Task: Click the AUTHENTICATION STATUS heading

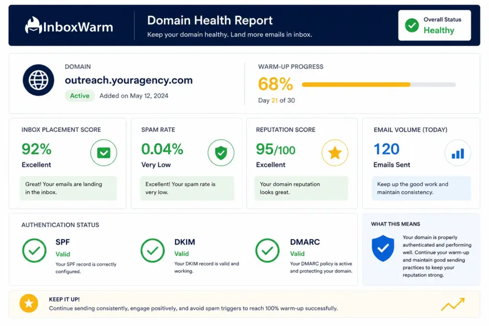Action: tap(60, 225)
